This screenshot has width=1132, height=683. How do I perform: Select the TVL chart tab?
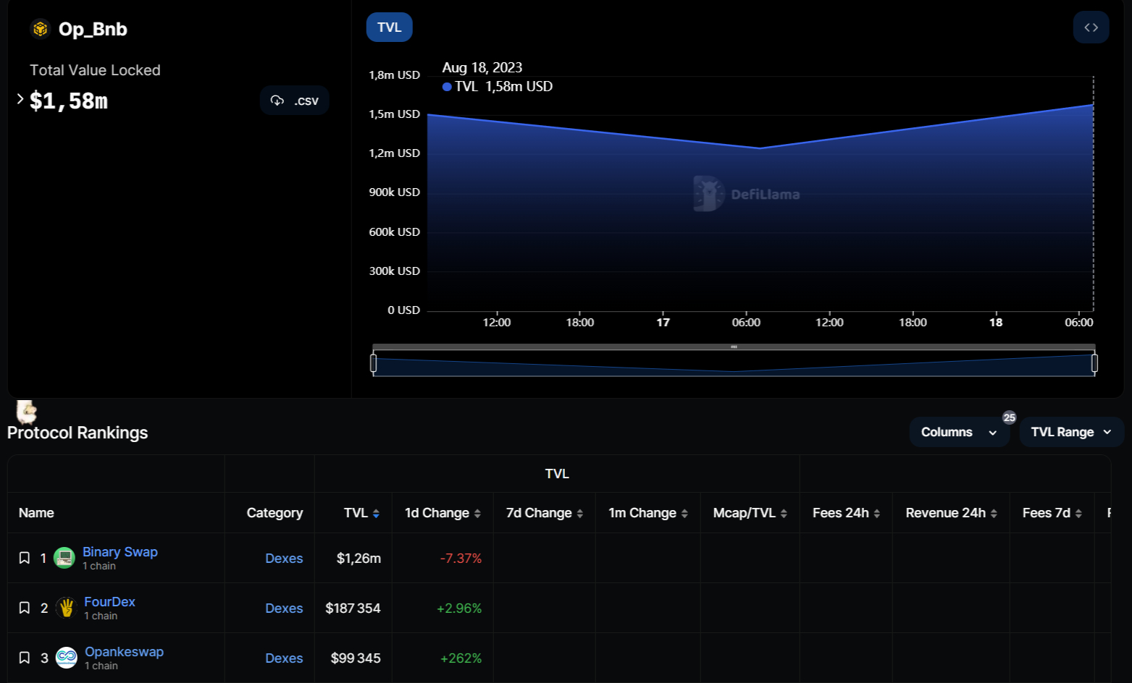pyautogui.click(x=390, y=27)
